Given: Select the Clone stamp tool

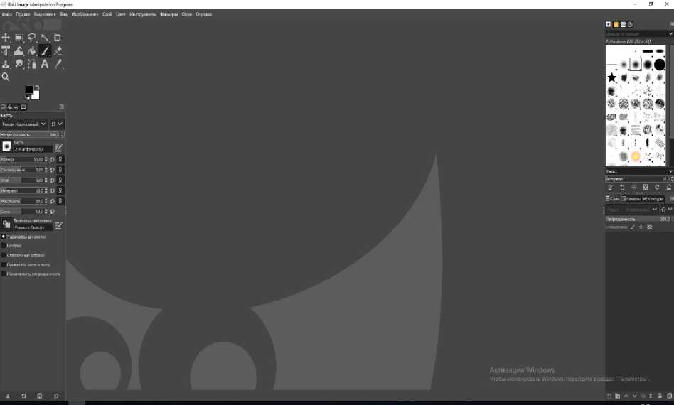Looking at the screenshot, I should tap(6, 64).
